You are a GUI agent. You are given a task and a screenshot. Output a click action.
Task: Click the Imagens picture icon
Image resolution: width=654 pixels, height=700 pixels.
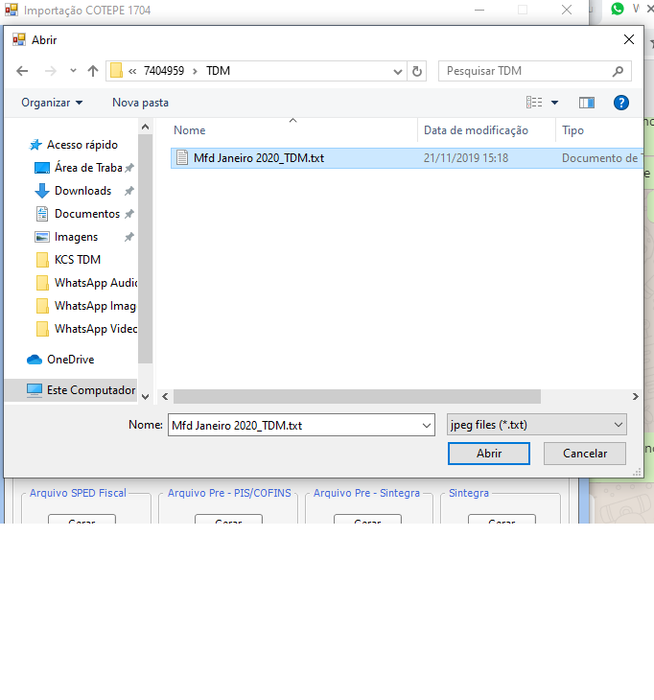point(42,237)
